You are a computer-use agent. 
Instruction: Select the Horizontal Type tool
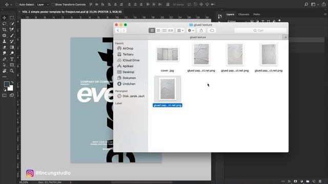(x=12, y=59)
